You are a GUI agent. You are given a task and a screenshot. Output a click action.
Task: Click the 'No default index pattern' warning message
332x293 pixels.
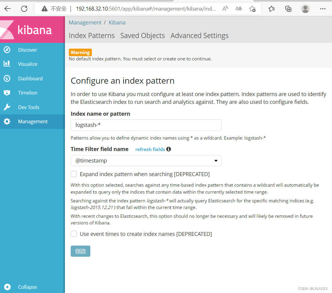[140, 59]
